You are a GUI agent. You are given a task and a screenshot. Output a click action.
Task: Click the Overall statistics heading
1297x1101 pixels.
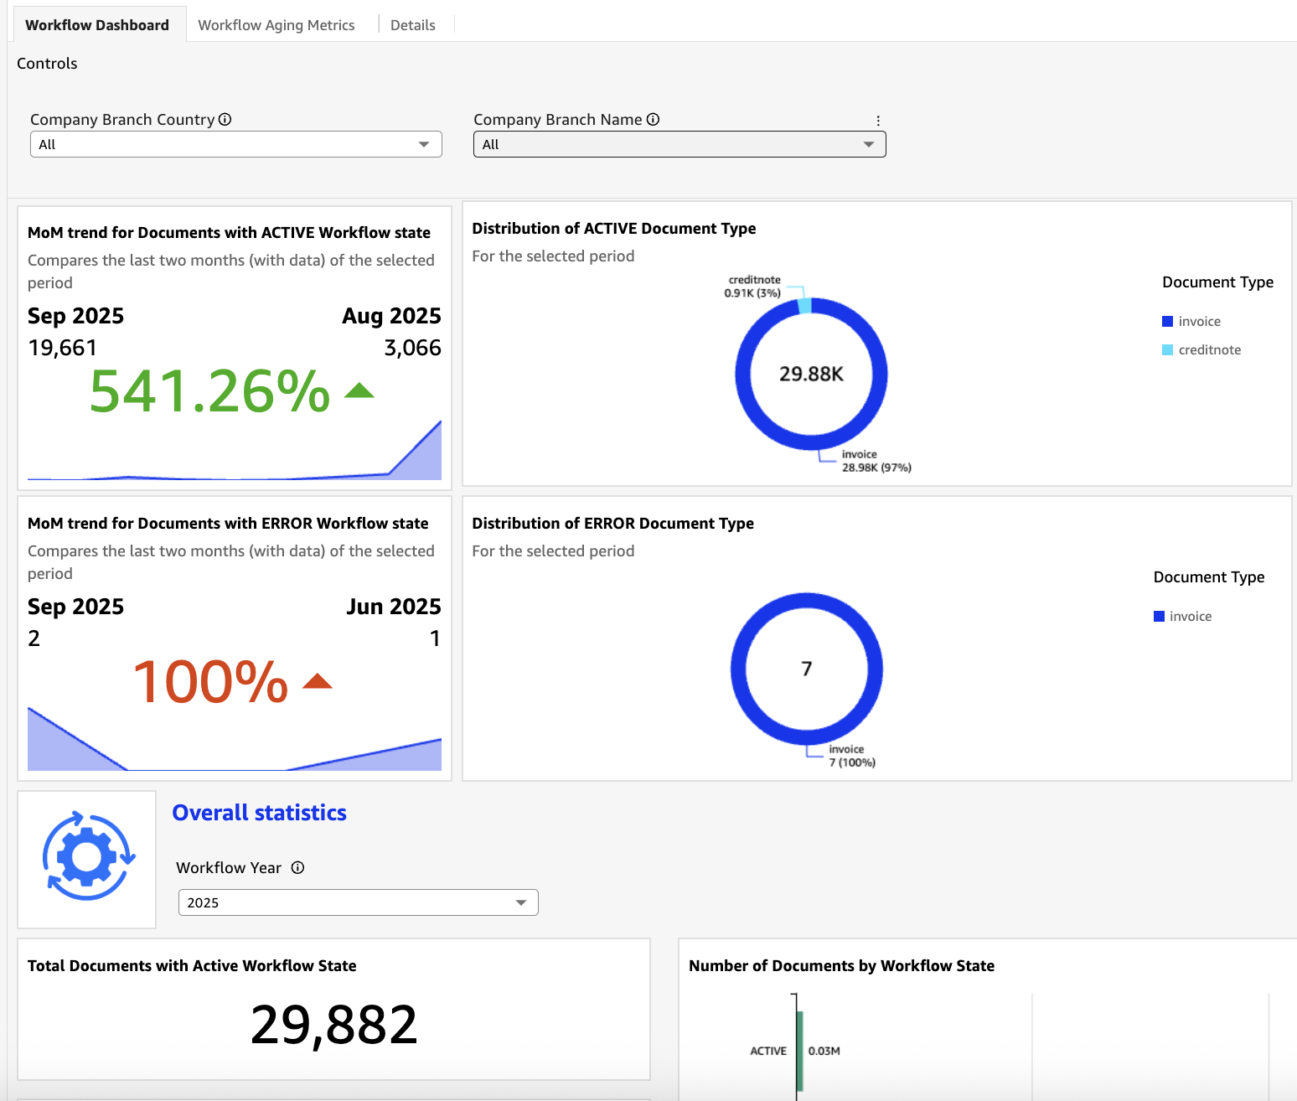[259, 813]
